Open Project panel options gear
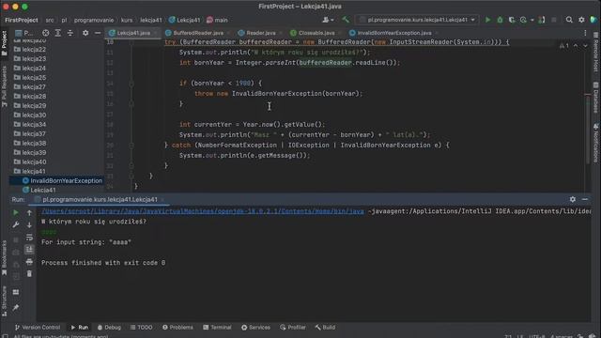 point(85,33)
